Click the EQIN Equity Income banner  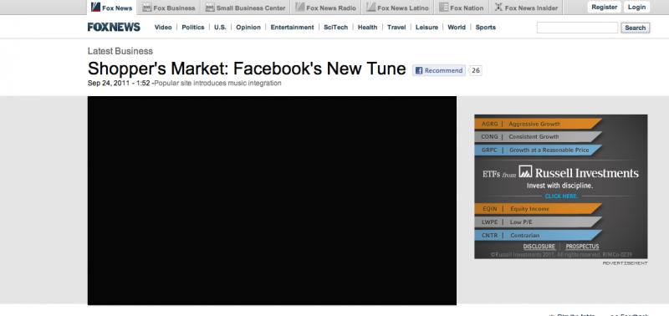(x=538, y=209)
